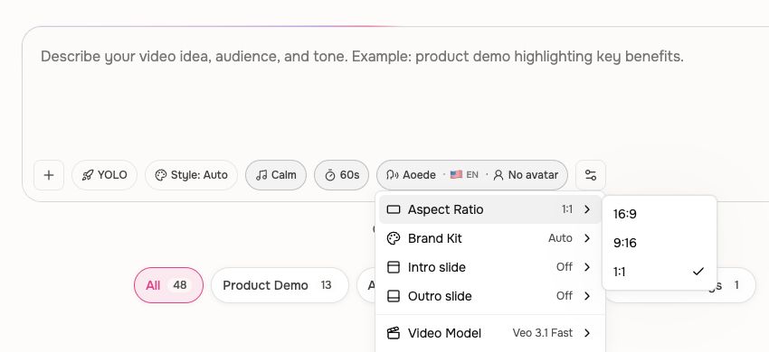
Task: Open the Video Model submenu row
Action: click(490, 333)
